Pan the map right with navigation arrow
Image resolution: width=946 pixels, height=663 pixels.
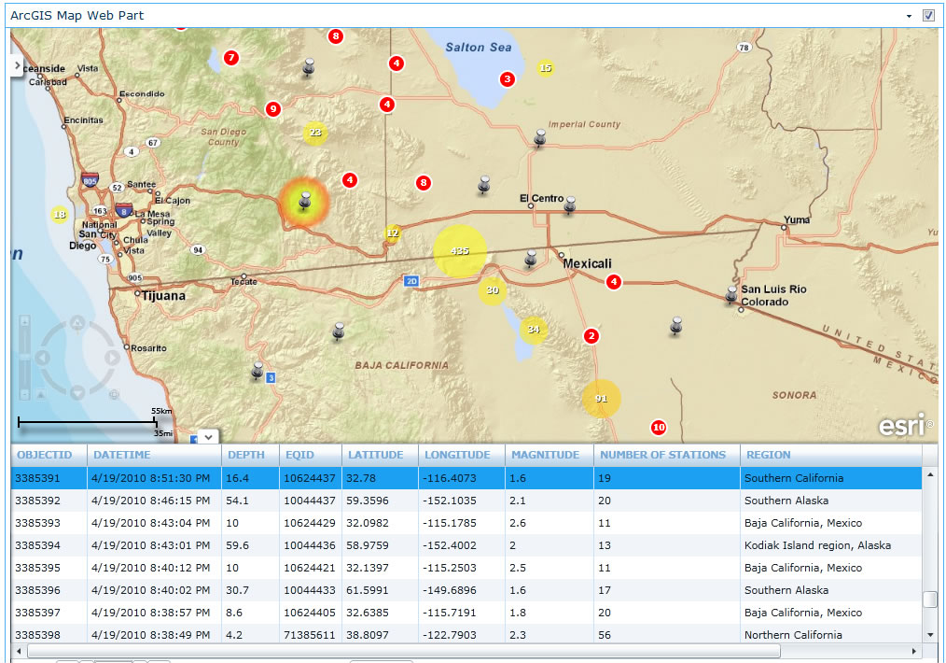[112, 358]
